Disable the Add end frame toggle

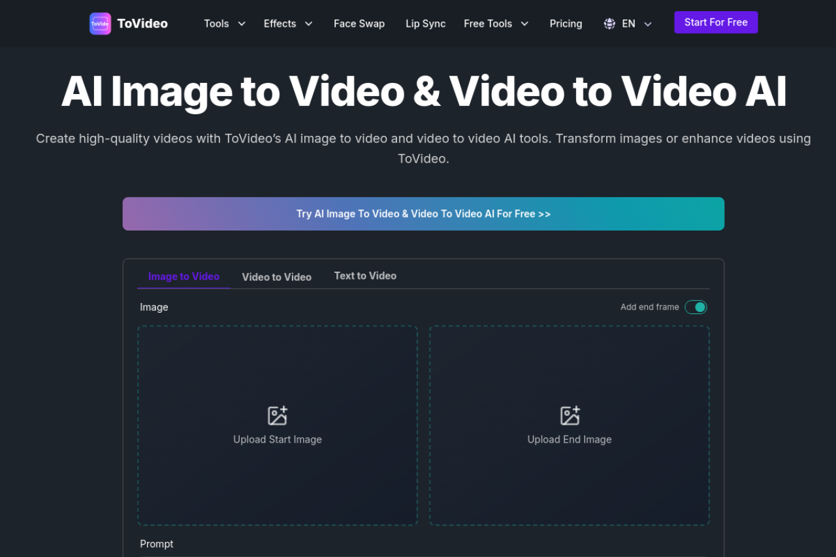[696, 307]
